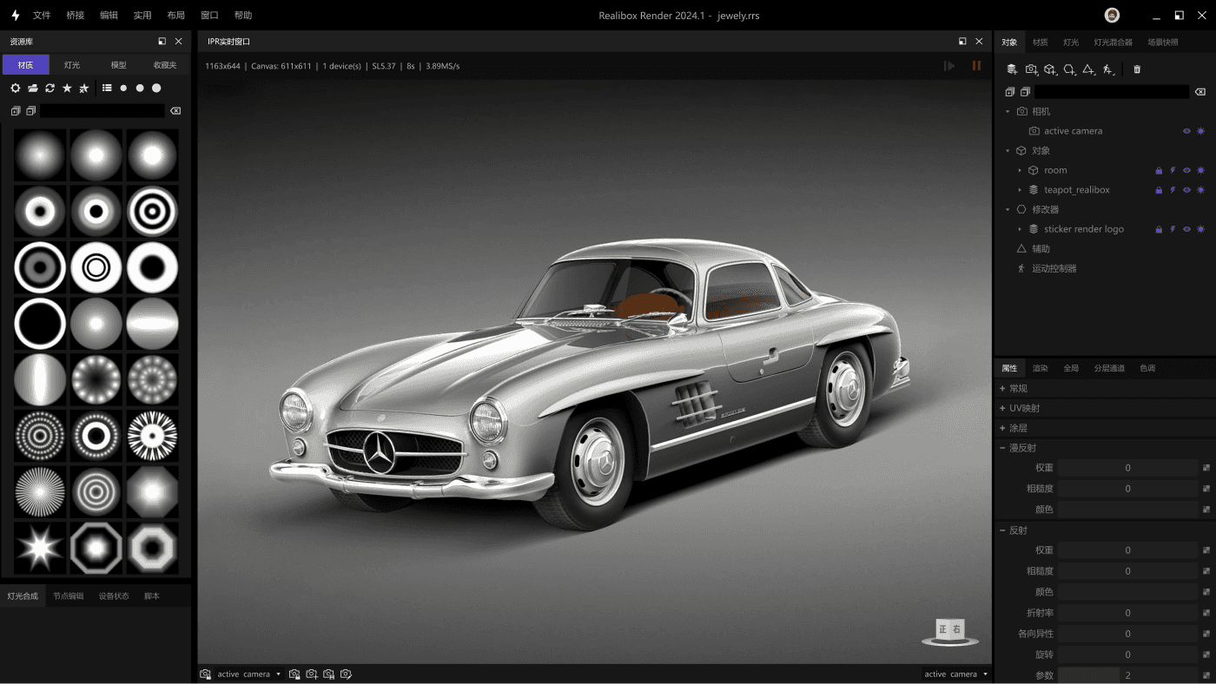The width and height of the screenshot is (1216, 684).
Task: Click collapse-all icon in resource library
Action: (30, 111)
